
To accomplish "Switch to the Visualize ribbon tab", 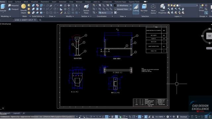I will point(34,2).
